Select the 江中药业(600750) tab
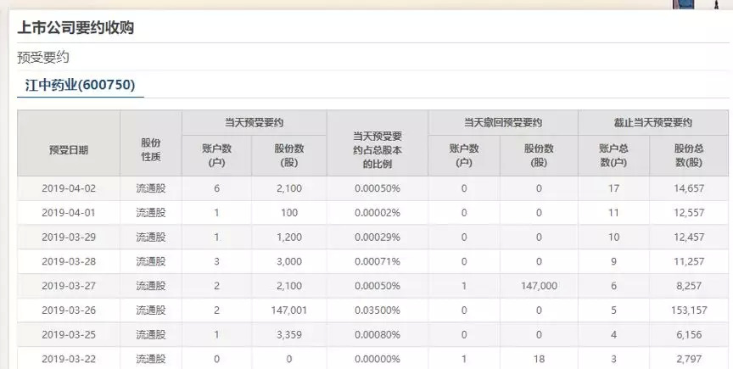The height and width of the screenshot is (369, 733). pyautogui.click(x=80, y=85)
